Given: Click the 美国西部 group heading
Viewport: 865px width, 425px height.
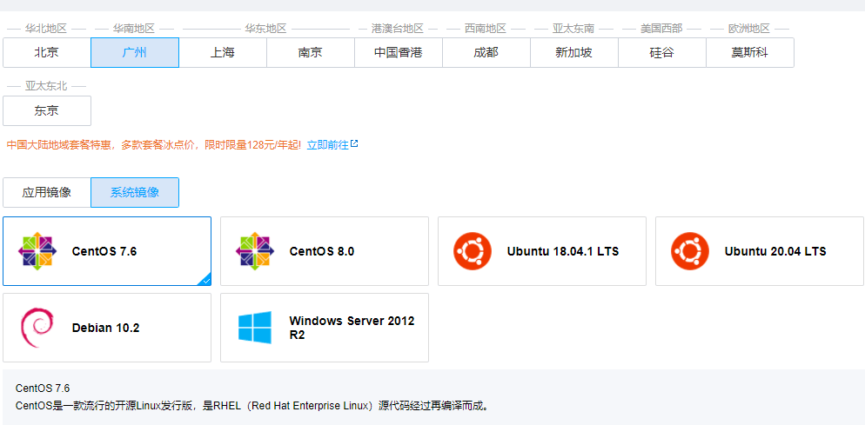Looking at the screenshot, I should coord(661,28).
